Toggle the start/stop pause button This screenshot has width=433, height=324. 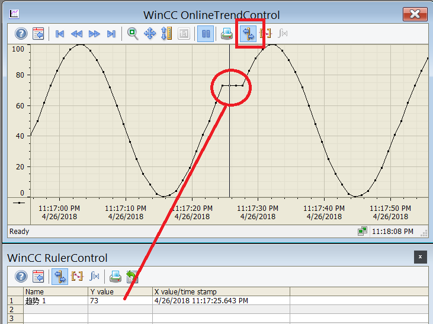(x=206, y=34)
